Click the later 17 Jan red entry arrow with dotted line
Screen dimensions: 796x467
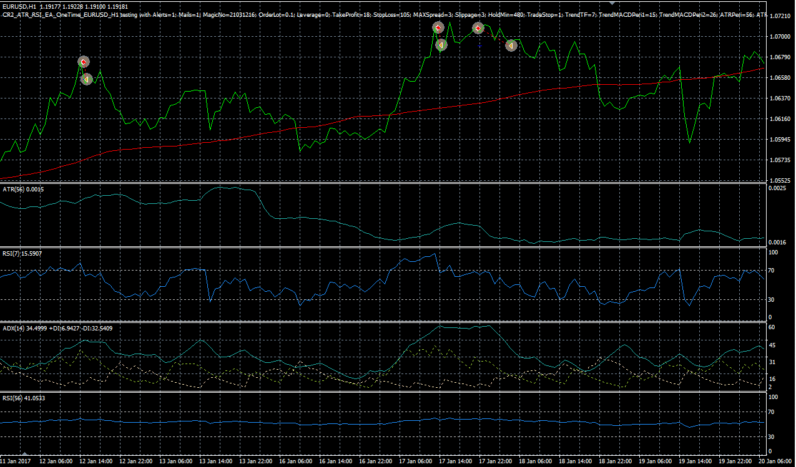478,28
